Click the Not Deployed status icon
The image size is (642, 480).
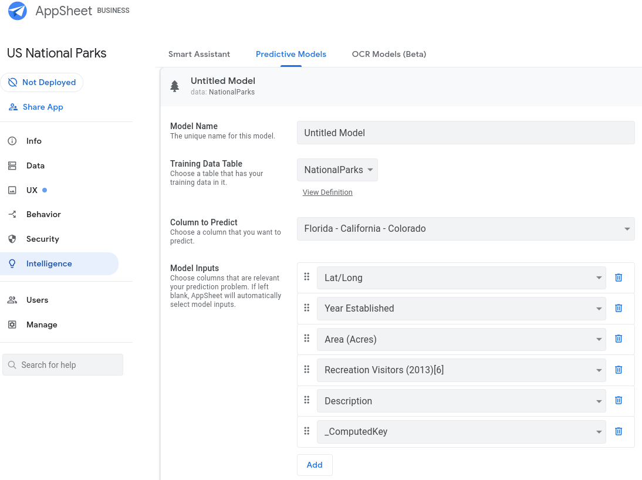13,82
